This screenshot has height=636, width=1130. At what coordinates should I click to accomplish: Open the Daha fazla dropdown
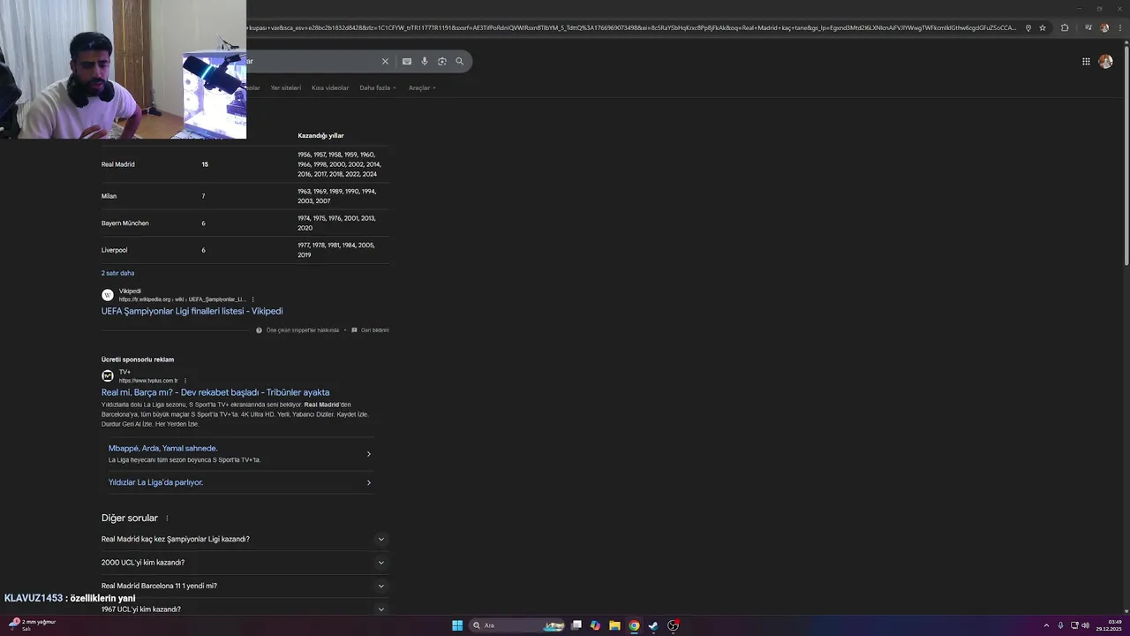click(378, 87)
